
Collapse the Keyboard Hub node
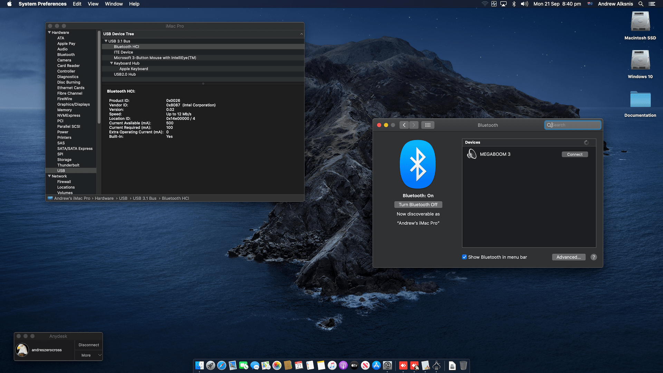pos(112,63)
